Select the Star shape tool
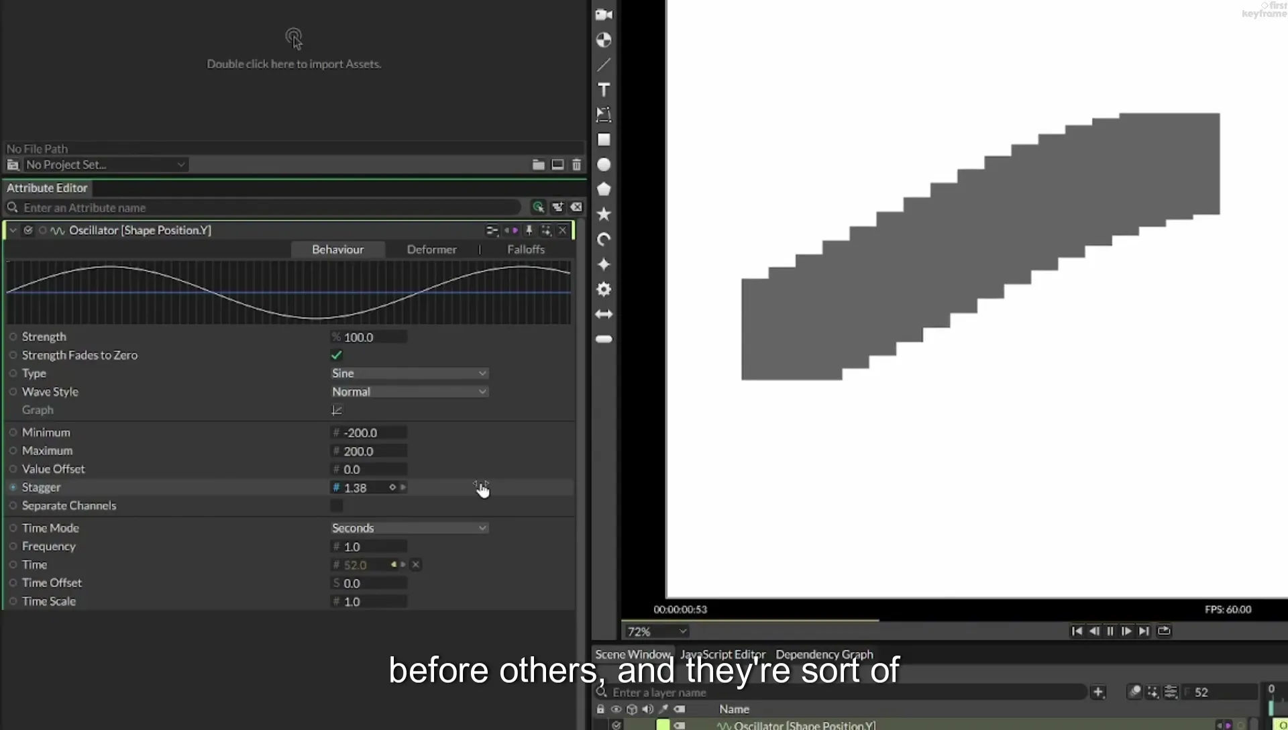The height and width of the screenshot is (730, 1288). [604, 214]
